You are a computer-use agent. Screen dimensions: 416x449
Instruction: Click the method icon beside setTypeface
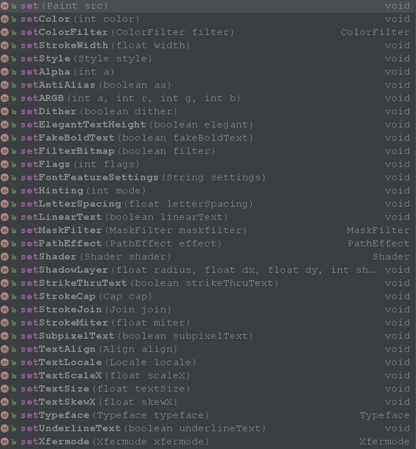click(4, 415)
